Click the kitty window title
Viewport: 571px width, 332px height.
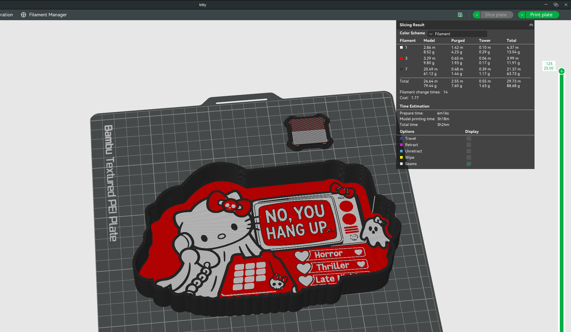pos(203,5)
